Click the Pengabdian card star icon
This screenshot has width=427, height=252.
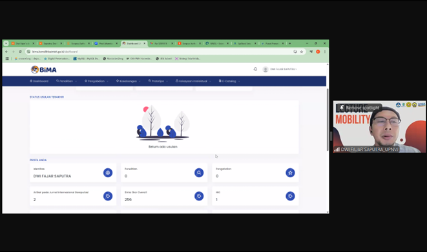click(x=290, y=173)
